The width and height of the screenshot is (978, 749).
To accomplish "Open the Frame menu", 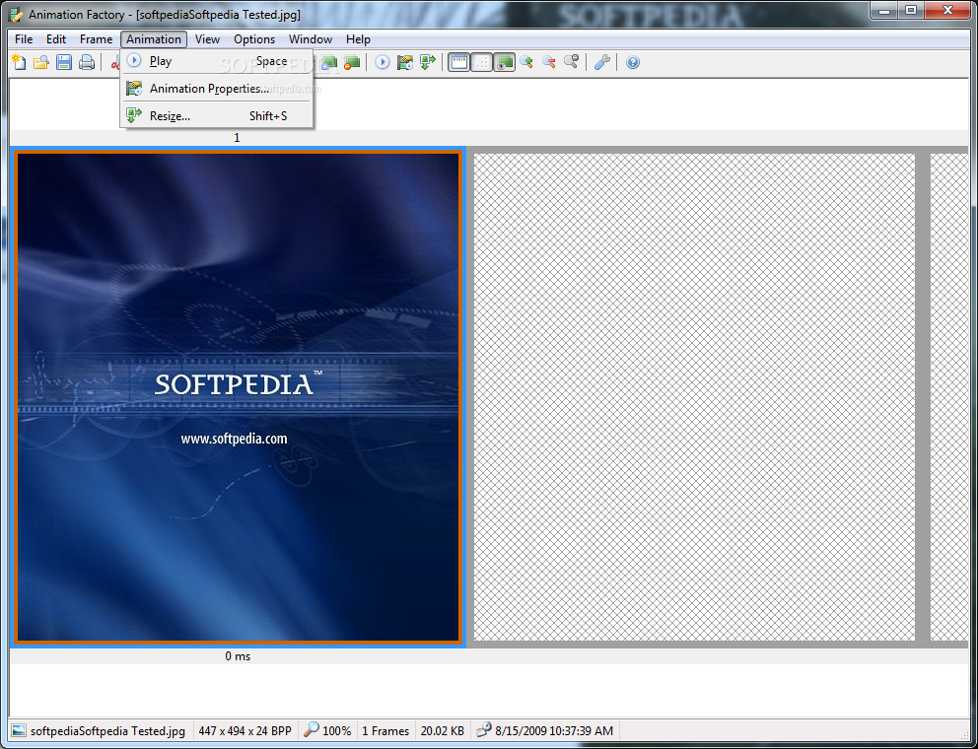I will pos(96,39).
